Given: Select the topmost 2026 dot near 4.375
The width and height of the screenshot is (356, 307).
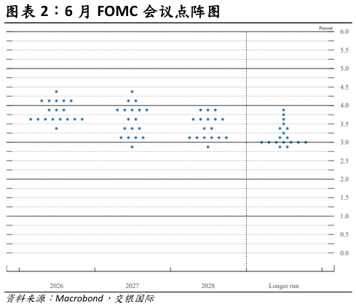Looking at the screenshot, I should tap(57, 92).
